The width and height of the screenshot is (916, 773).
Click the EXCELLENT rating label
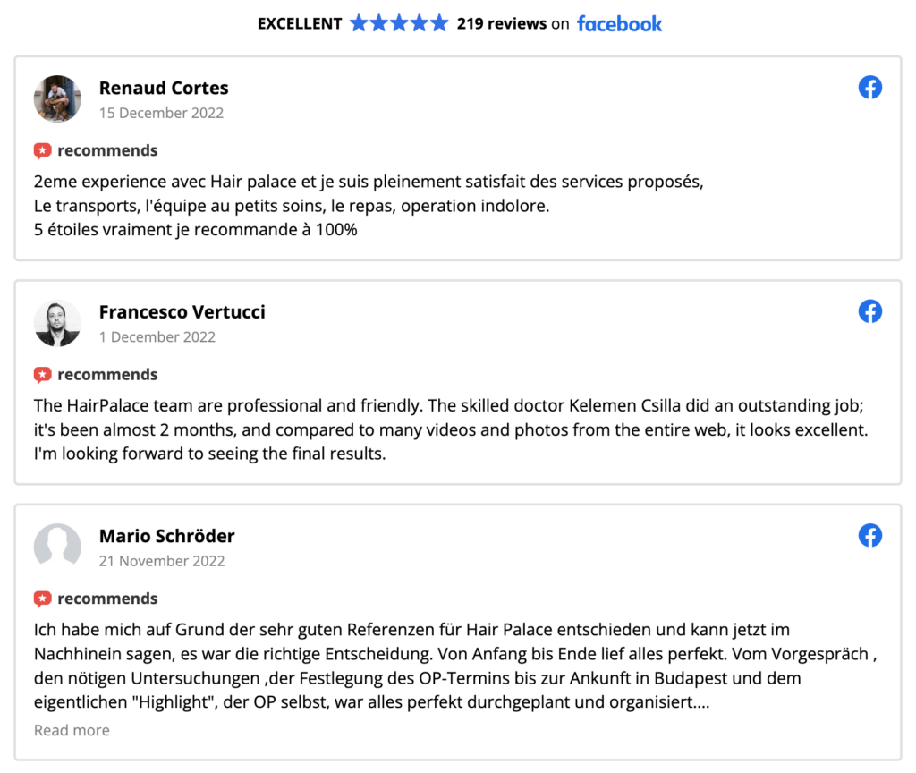click(301, 23)
